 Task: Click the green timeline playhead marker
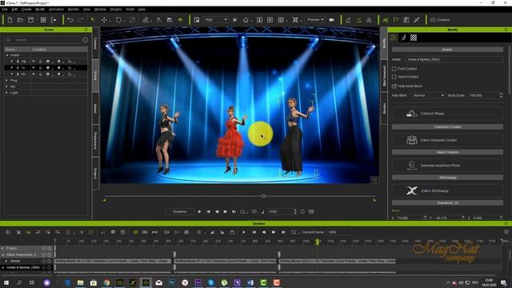[x=317, y=242]
